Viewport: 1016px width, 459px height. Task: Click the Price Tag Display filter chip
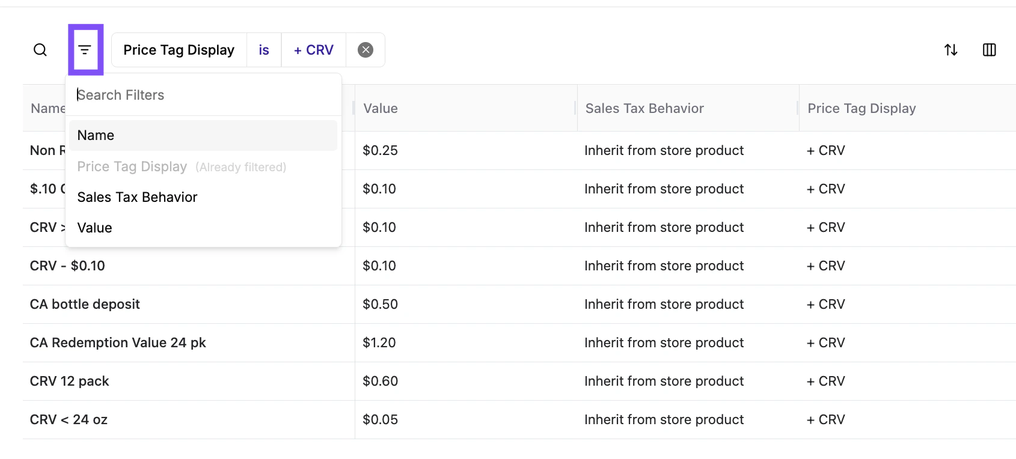point(179,50)
